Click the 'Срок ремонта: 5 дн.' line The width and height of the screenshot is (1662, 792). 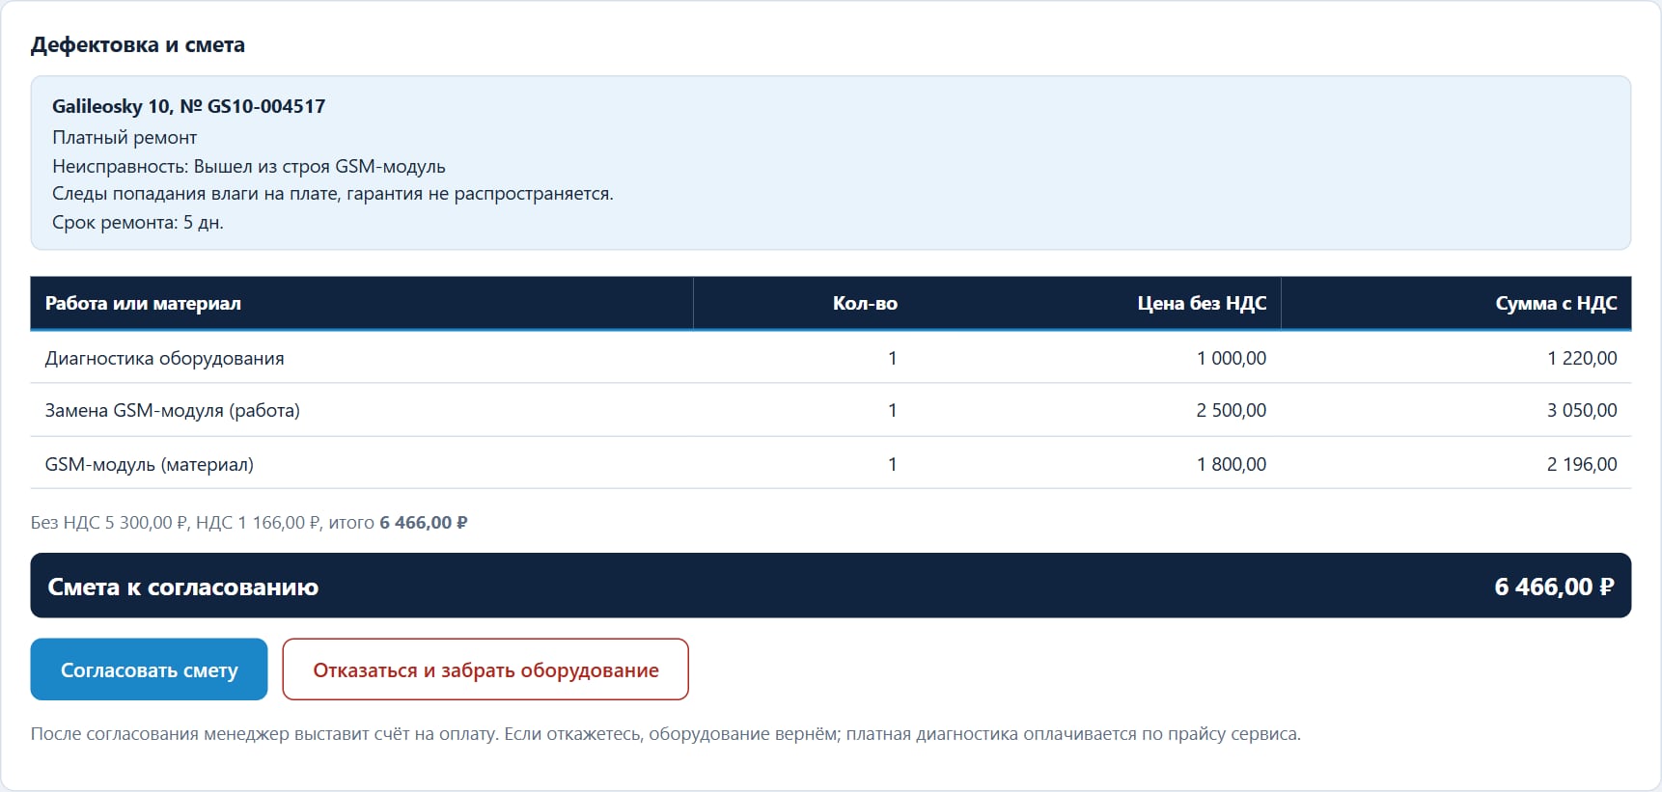(x=138, y=222)
